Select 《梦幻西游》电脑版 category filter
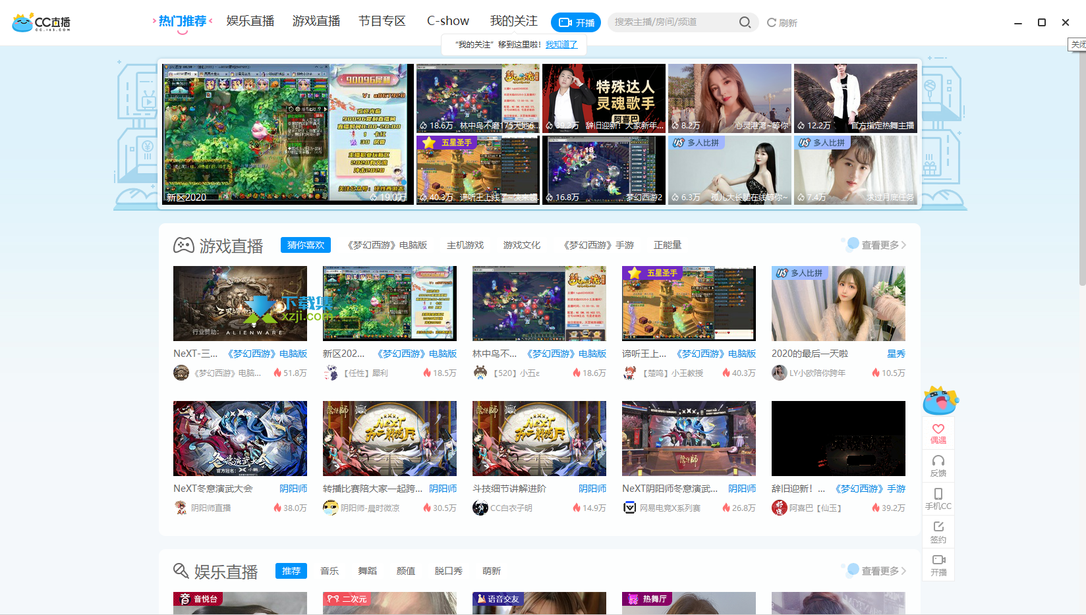 pos(387,245)
